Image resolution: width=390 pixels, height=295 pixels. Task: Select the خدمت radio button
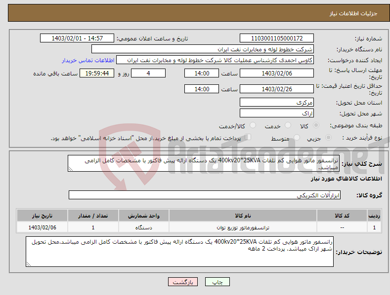pyautogui.click(x=288, y=125)
